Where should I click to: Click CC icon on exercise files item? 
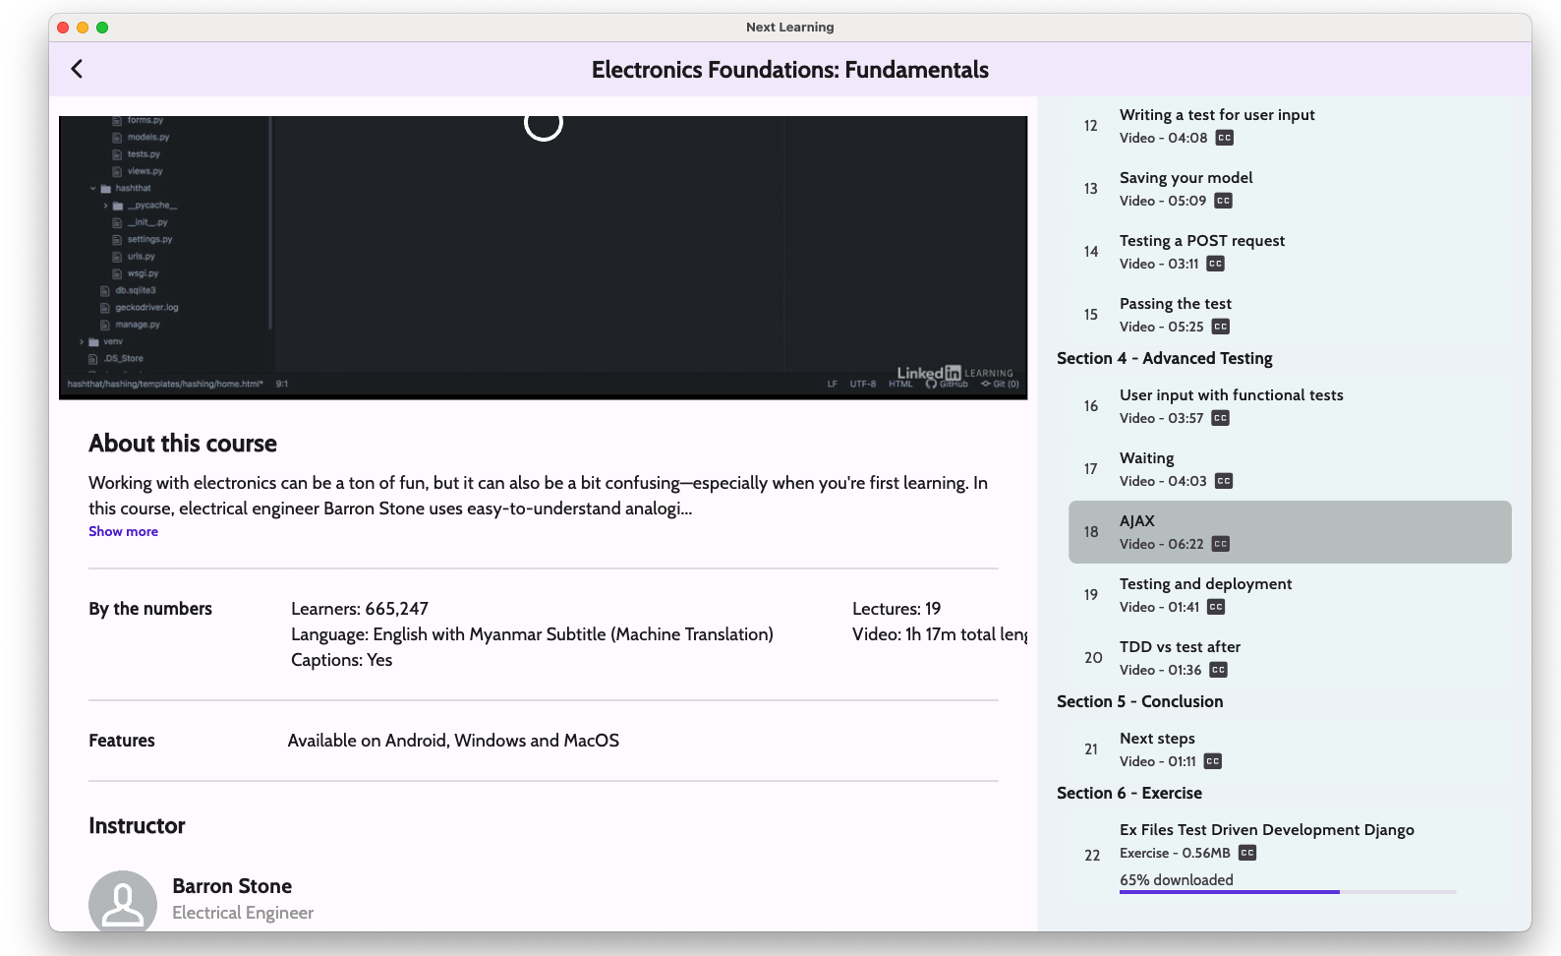coord(1246,853)
